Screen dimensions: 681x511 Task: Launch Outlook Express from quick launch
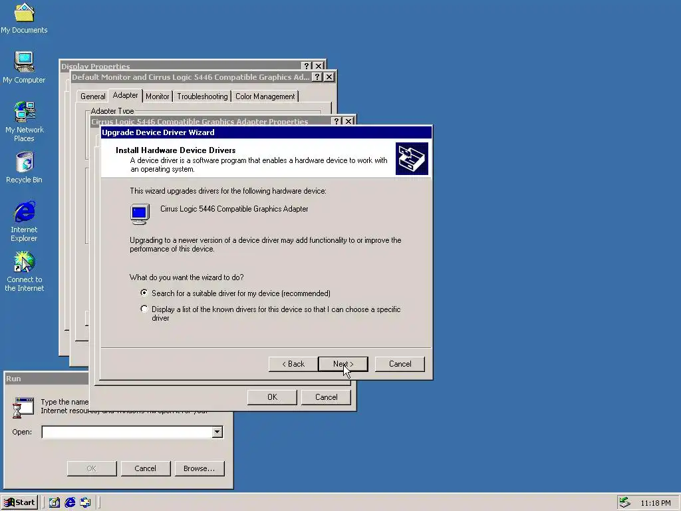pyautogui.click(x=86, y=502)
